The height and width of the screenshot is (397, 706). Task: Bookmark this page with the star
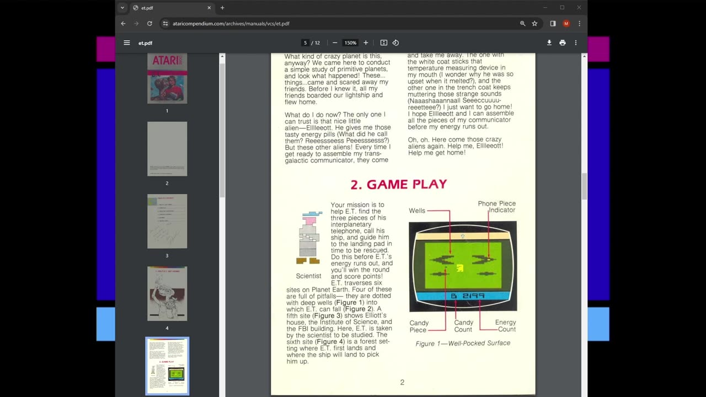coord(534,24)
